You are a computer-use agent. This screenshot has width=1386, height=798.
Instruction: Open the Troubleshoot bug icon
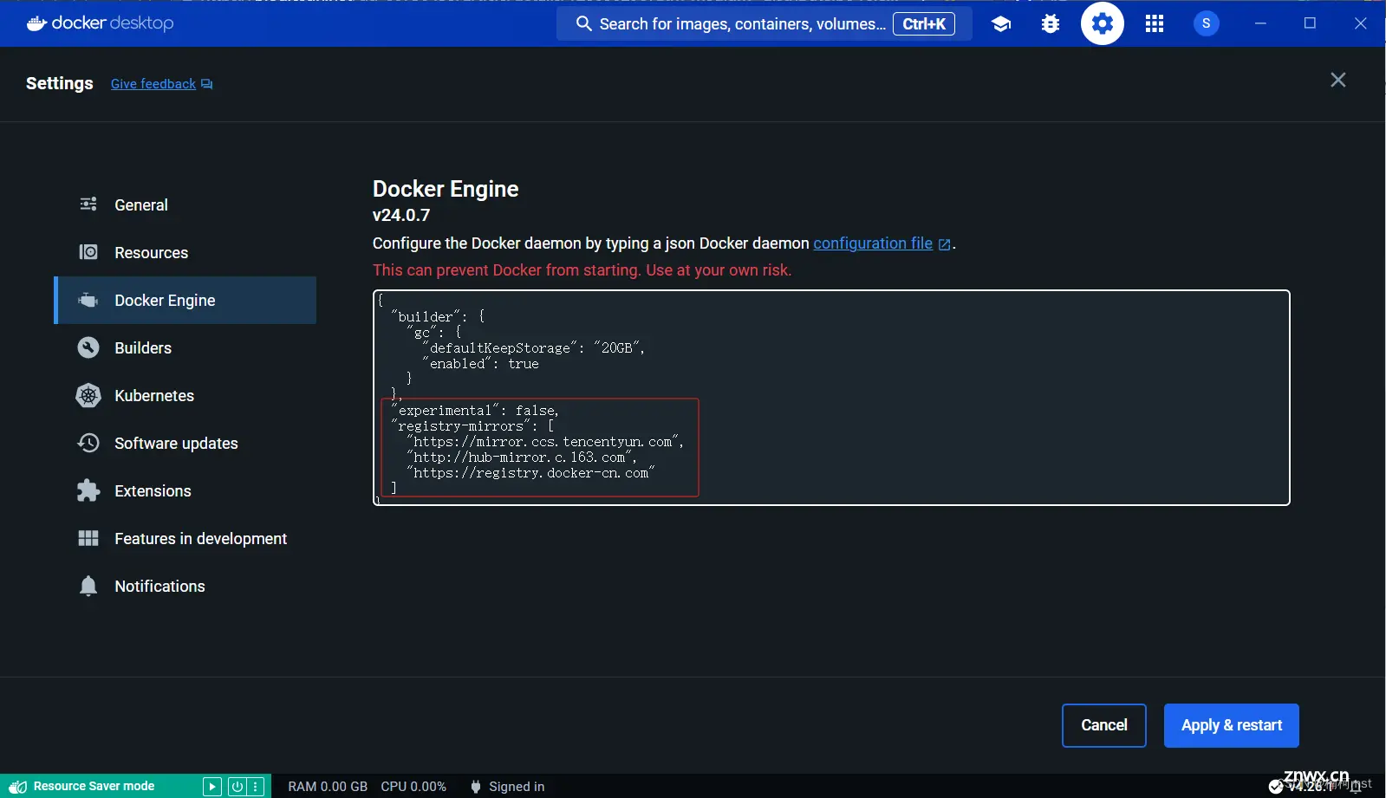pos(1051,24)
